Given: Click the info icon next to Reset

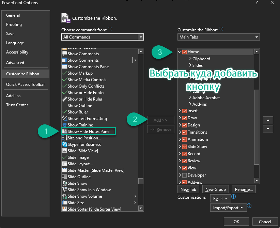Looking at the screenshot, I should (x=234, y=197).
